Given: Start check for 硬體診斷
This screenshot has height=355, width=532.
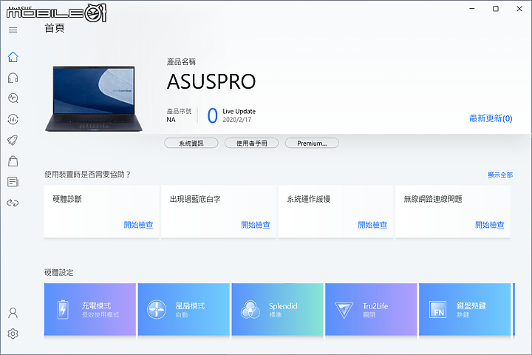Looking at the screenshot, I should point(138,225).
